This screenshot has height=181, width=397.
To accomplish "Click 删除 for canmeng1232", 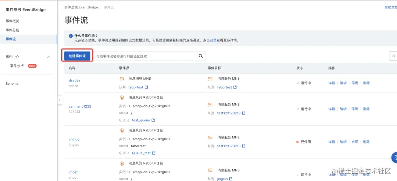I will pos(366,109).
